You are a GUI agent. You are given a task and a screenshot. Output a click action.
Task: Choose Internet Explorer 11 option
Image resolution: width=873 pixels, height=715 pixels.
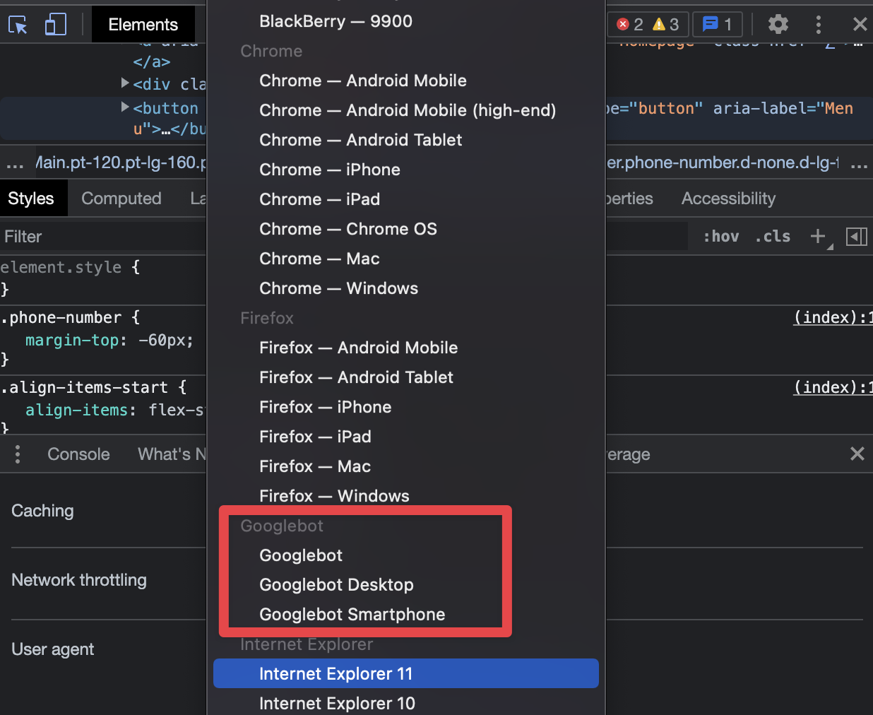coord(406,673)
